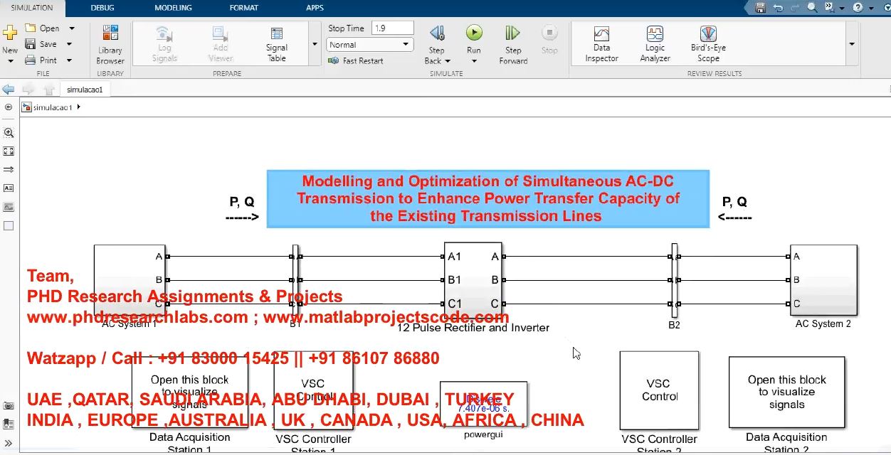Click the help question mark icon
891x455 pixels.
pos(858,8)
